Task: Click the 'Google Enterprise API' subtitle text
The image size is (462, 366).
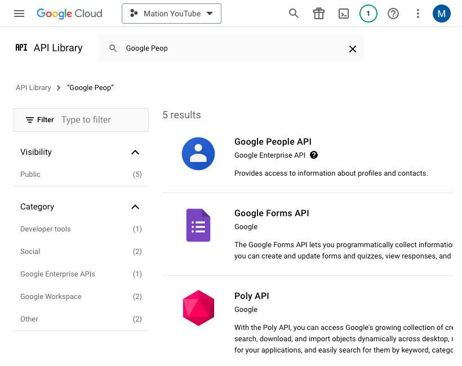Action: 270,155
